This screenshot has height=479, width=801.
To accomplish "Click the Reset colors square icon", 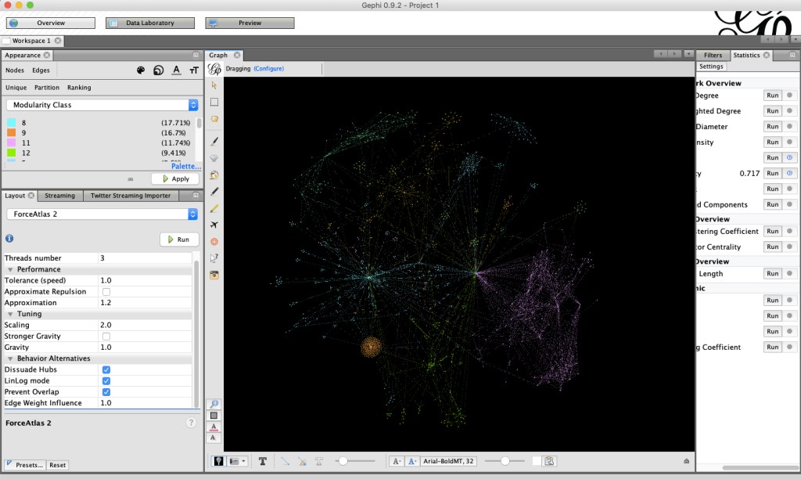I will click(x=214, y=416).
